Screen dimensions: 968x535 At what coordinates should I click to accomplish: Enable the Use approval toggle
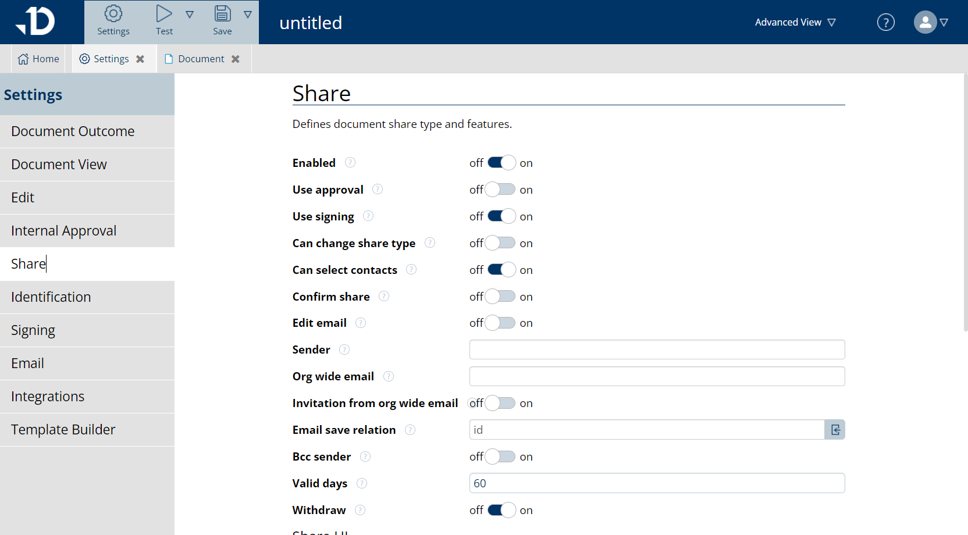point(499,189)
